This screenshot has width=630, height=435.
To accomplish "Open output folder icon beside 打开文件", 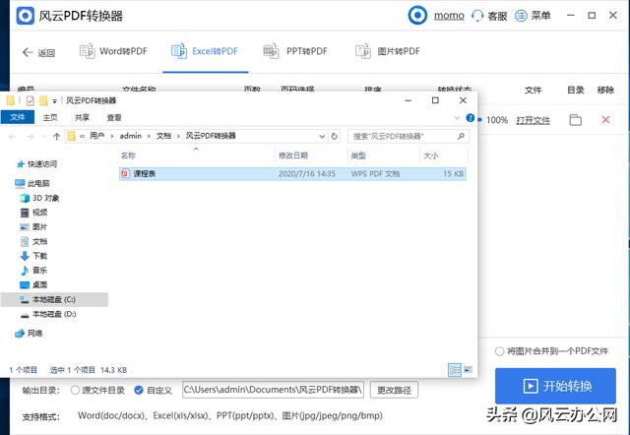I will [x=575, y=120].
